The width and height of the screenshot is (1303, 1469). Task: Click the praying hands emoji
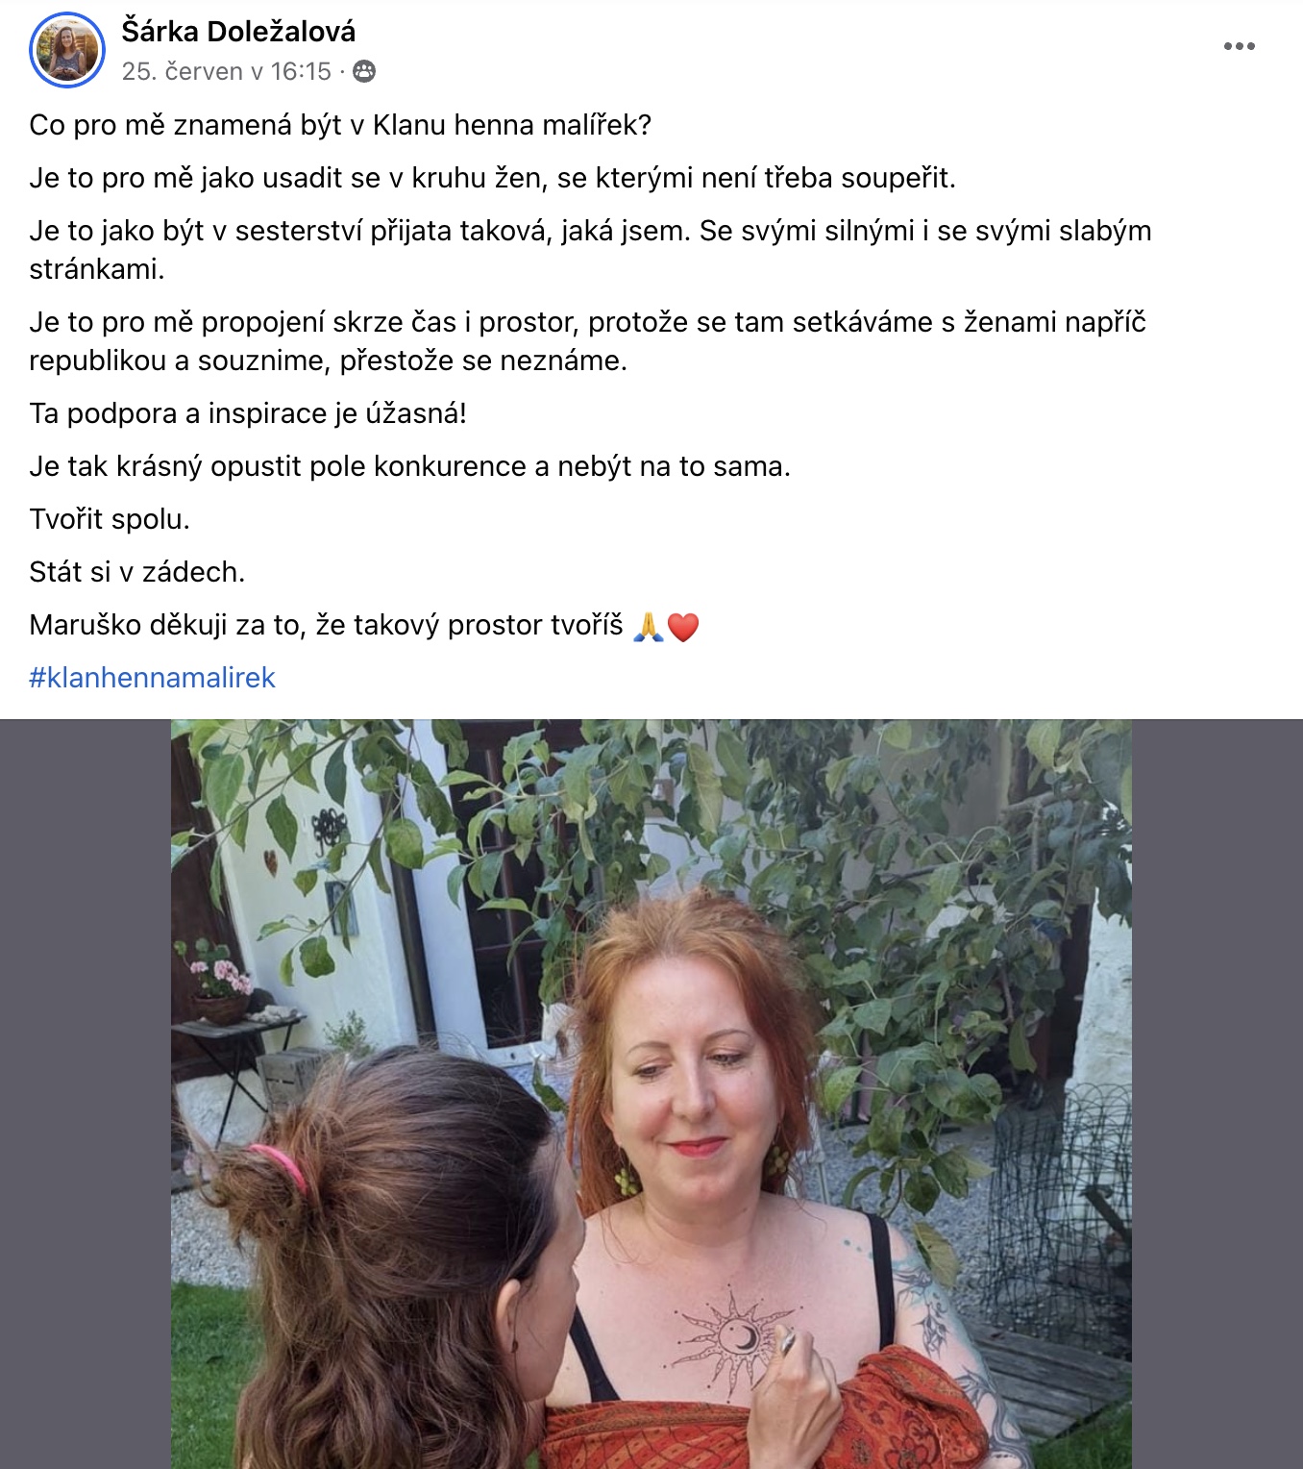[649, 627]
